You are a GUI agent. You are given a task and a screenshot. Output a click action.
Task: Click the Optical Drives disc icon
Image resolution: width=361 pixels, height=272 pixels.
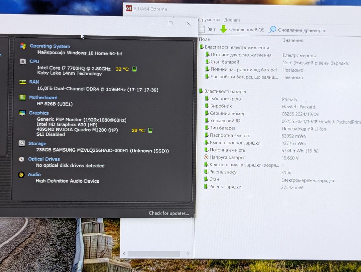pos(21,159)
